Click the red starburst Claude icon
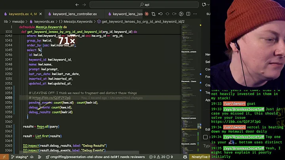Viewport: 285px width, 160px height. 146,14
